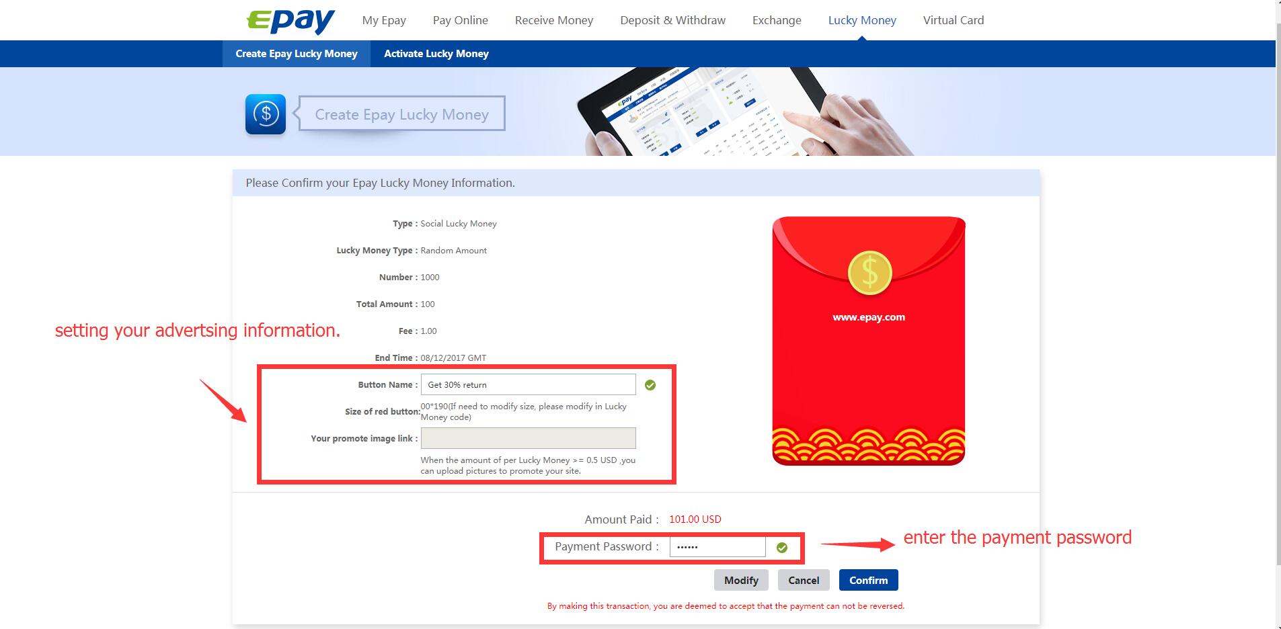Click the Modify button
The width and height of the screenshot is (1281, 629).
click(741, 580)
